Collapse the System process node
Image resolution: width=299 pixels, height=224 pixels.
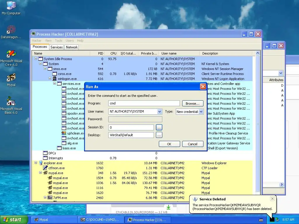coord(40,64)
